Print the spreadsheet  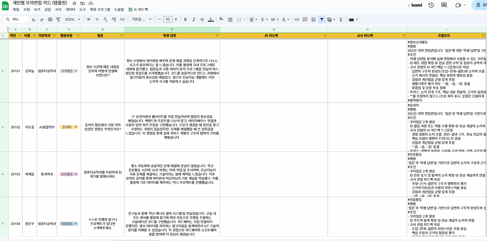coord(50,20)
